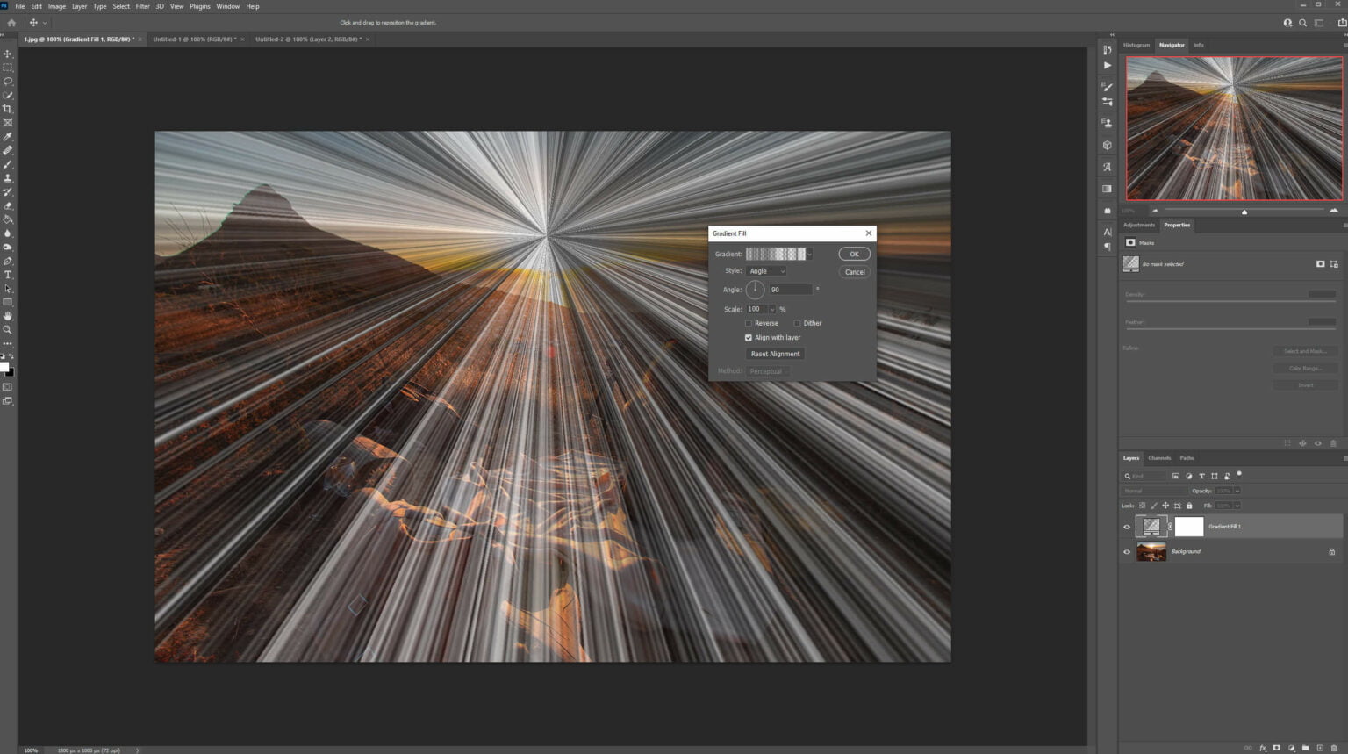The width and height of the screenshot is (1348, 754).
Task: Add a layer mask from the Layers panel
Action: [1275, 748]
